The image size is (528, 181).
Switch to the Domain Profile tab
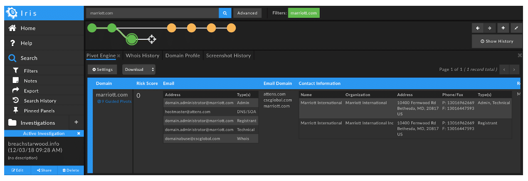[x=183, y=56]
